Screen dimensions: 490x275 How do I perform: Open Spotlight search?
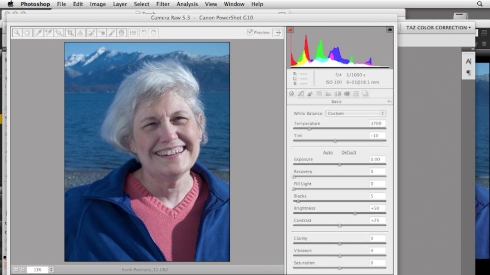[x=479, y=4]
